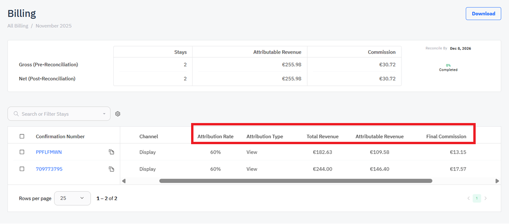Expand the stays filter dropdown arrow
509x224 pixels.
[104, 114]
